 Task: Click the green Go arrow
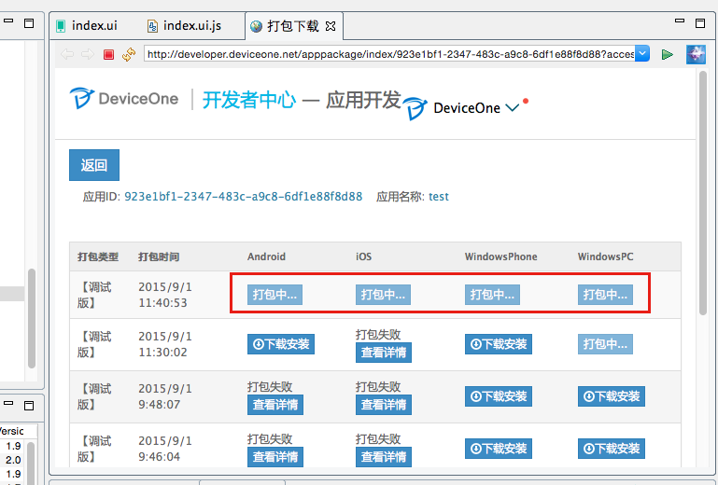pyautogui.click(x=668, y=54)
